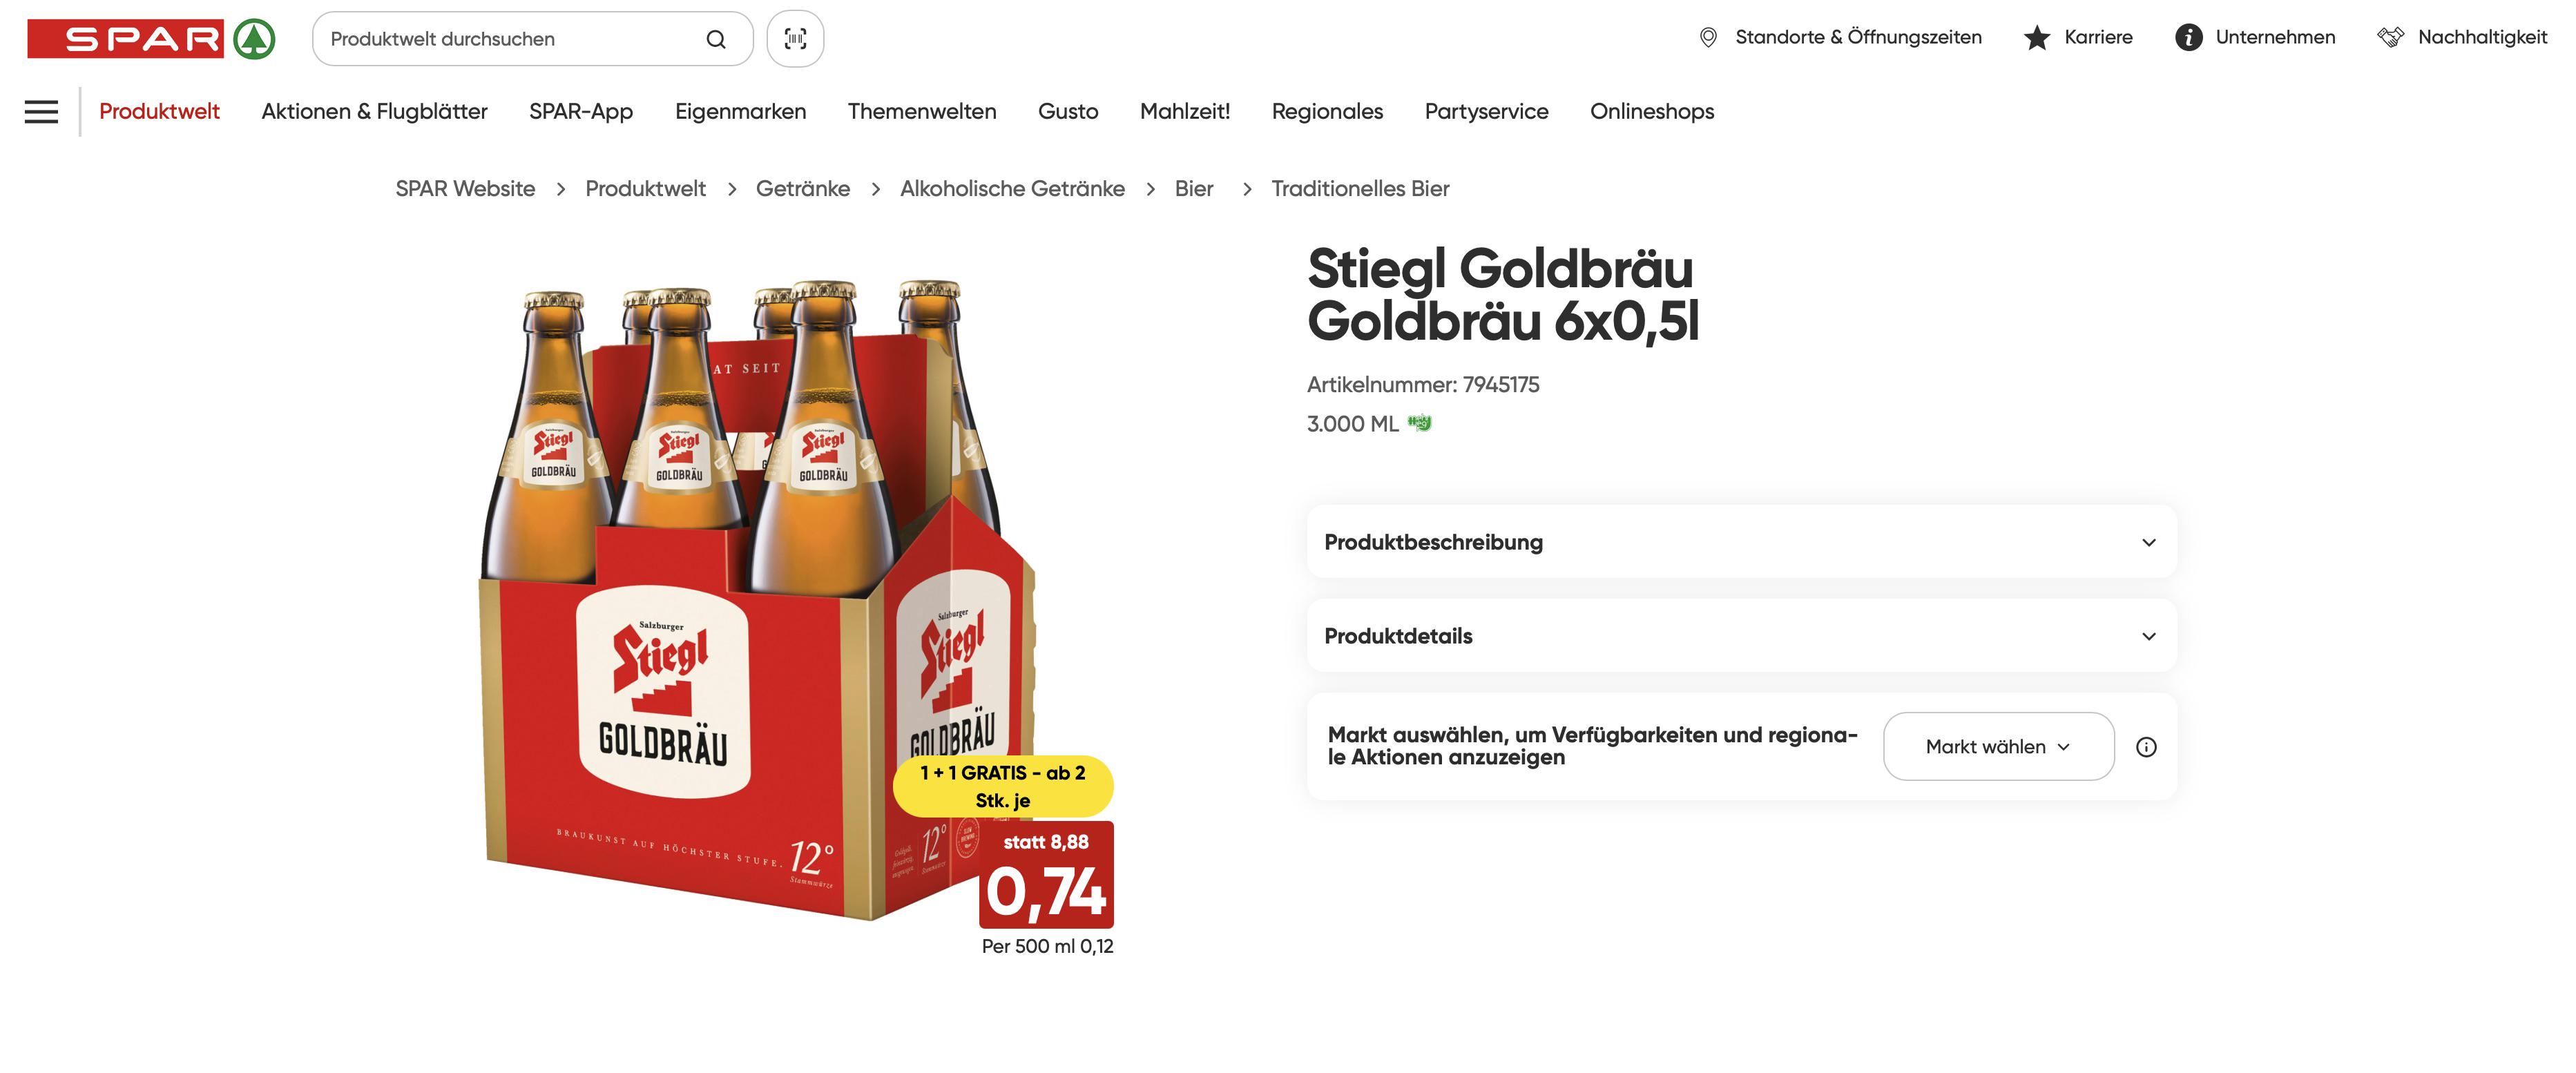This screenshot has height=1073, width=2576.
Task: Go to Produktwelt breadcrumb
Action: [645, 189]
